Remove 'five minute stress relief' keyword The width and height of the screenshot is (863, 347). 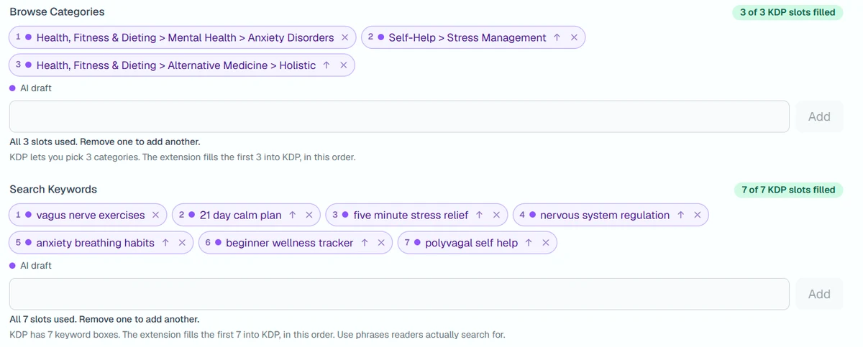[496, 215]
